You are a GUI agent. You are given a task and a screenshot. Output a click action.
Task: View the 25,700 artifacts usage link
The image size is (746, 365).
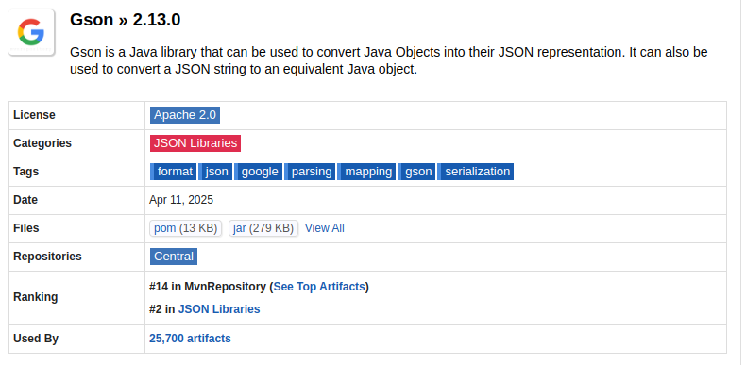point(190,339)
